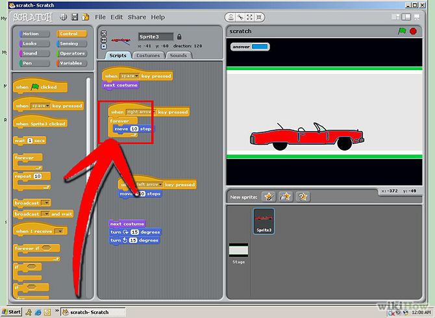Click the red car sprite on stage
This screenshot has width=435, height=318.
[306, 136]
